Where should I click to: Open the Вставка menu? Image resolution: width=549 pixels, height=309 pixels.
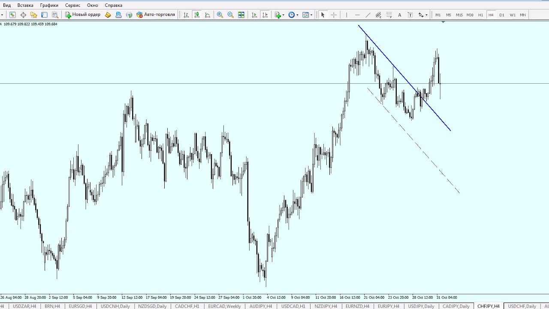25,5
